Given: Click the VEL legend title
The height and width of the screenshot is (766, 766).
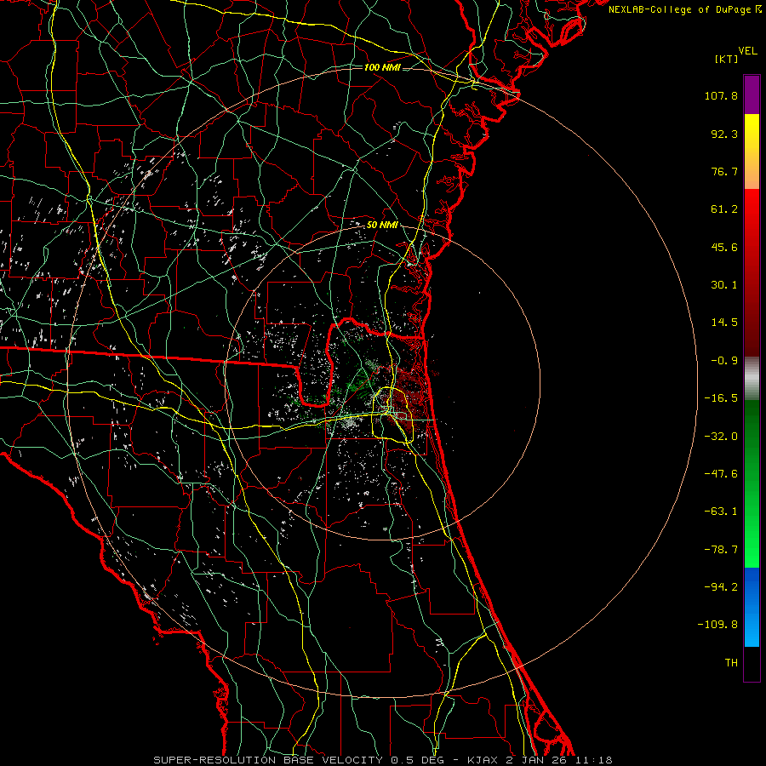Looking at the screenshot, I should point(748,51).
